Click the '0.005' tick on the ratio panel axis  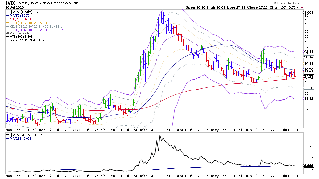tap(309, 170)
